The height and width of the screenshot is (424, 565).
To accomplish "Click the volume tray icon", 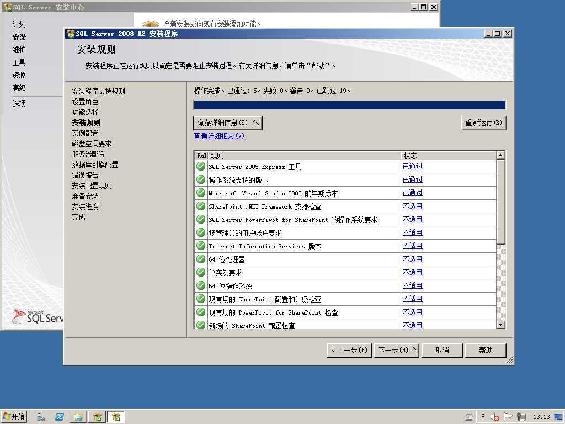I will [x=494, y=417].
